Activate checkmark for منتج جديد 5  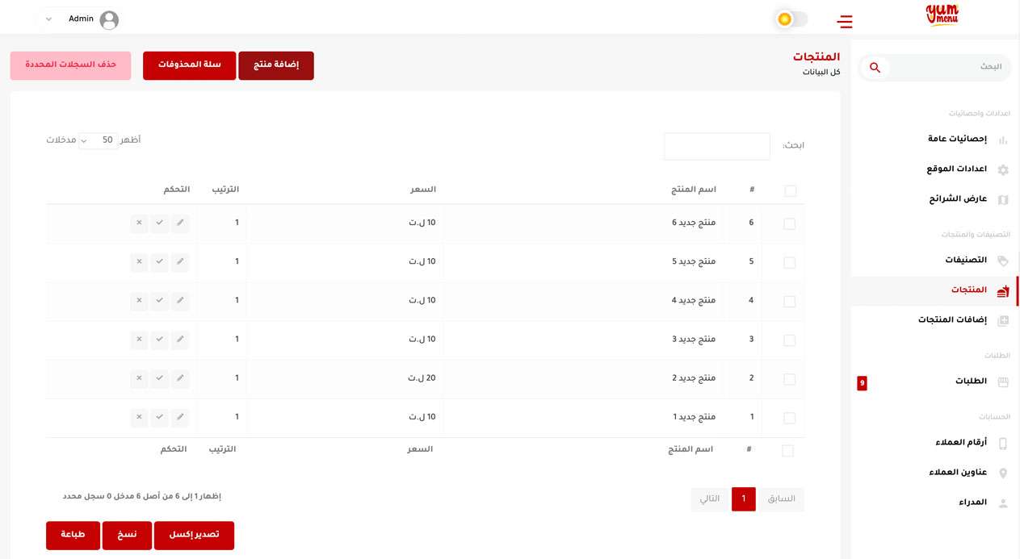click(160, 261)
